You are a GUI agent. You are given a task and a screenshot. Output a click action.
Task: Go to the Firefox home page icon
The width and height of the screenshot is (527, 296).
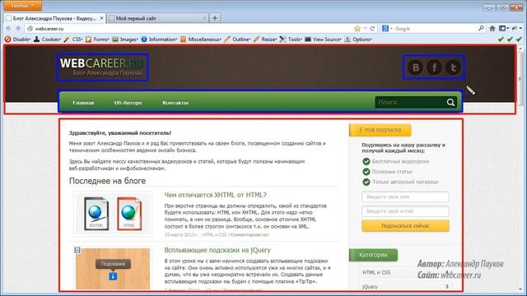click(x=492, y=29)
